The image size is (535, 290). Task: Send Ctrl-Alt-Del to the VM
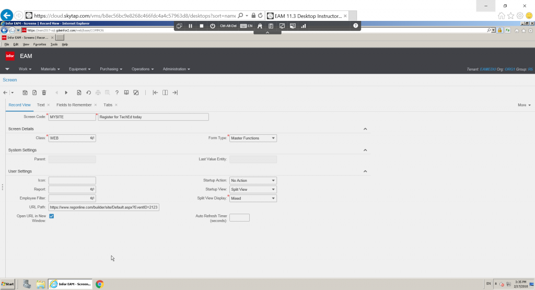(x=228, y=26)
